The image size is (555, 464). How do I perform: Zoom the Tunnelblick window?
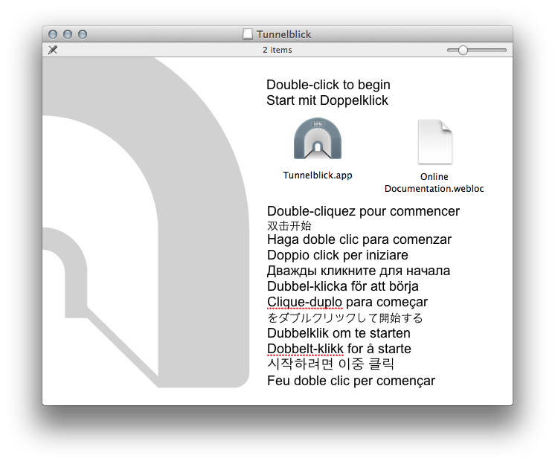coord(83,34)
